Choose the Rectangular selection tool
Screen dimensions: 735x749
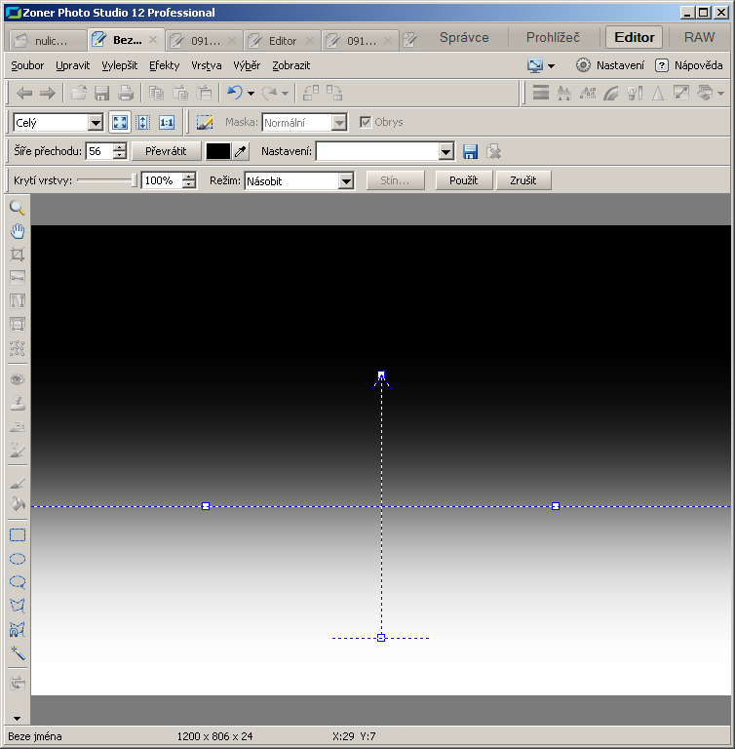coord(18,535)
